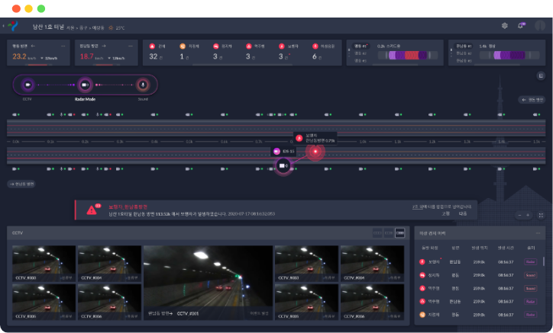Image resolution: width=553 pixels, height=333 pixels.
Task: Click the red warning triangle in alert banner
Action: 92,210
